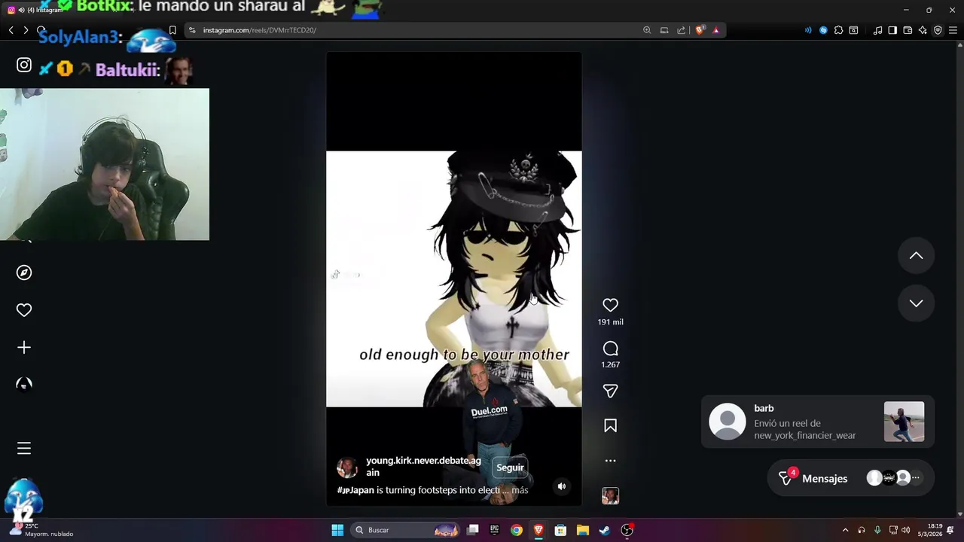Open the reel's audio track thumbnail

pyautogui.click(x=610, y=495)
